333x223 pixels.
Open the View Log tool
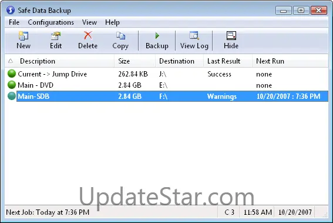point(194,41)
